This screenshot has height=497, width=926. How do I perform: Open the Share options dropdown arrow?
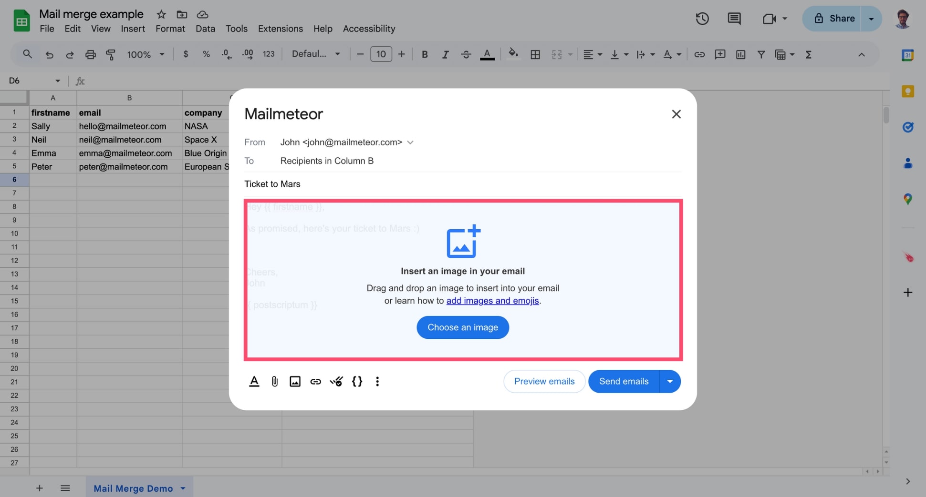[x=871, y=19]
